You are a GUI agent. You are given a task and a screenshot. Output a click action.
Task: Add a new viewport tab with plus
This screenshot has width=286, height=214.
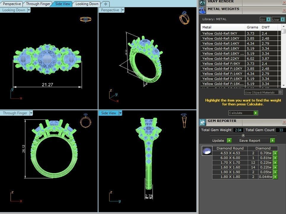106,4
